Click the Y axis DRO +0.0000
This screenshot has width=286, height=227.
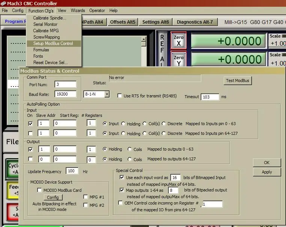(228, 59)
